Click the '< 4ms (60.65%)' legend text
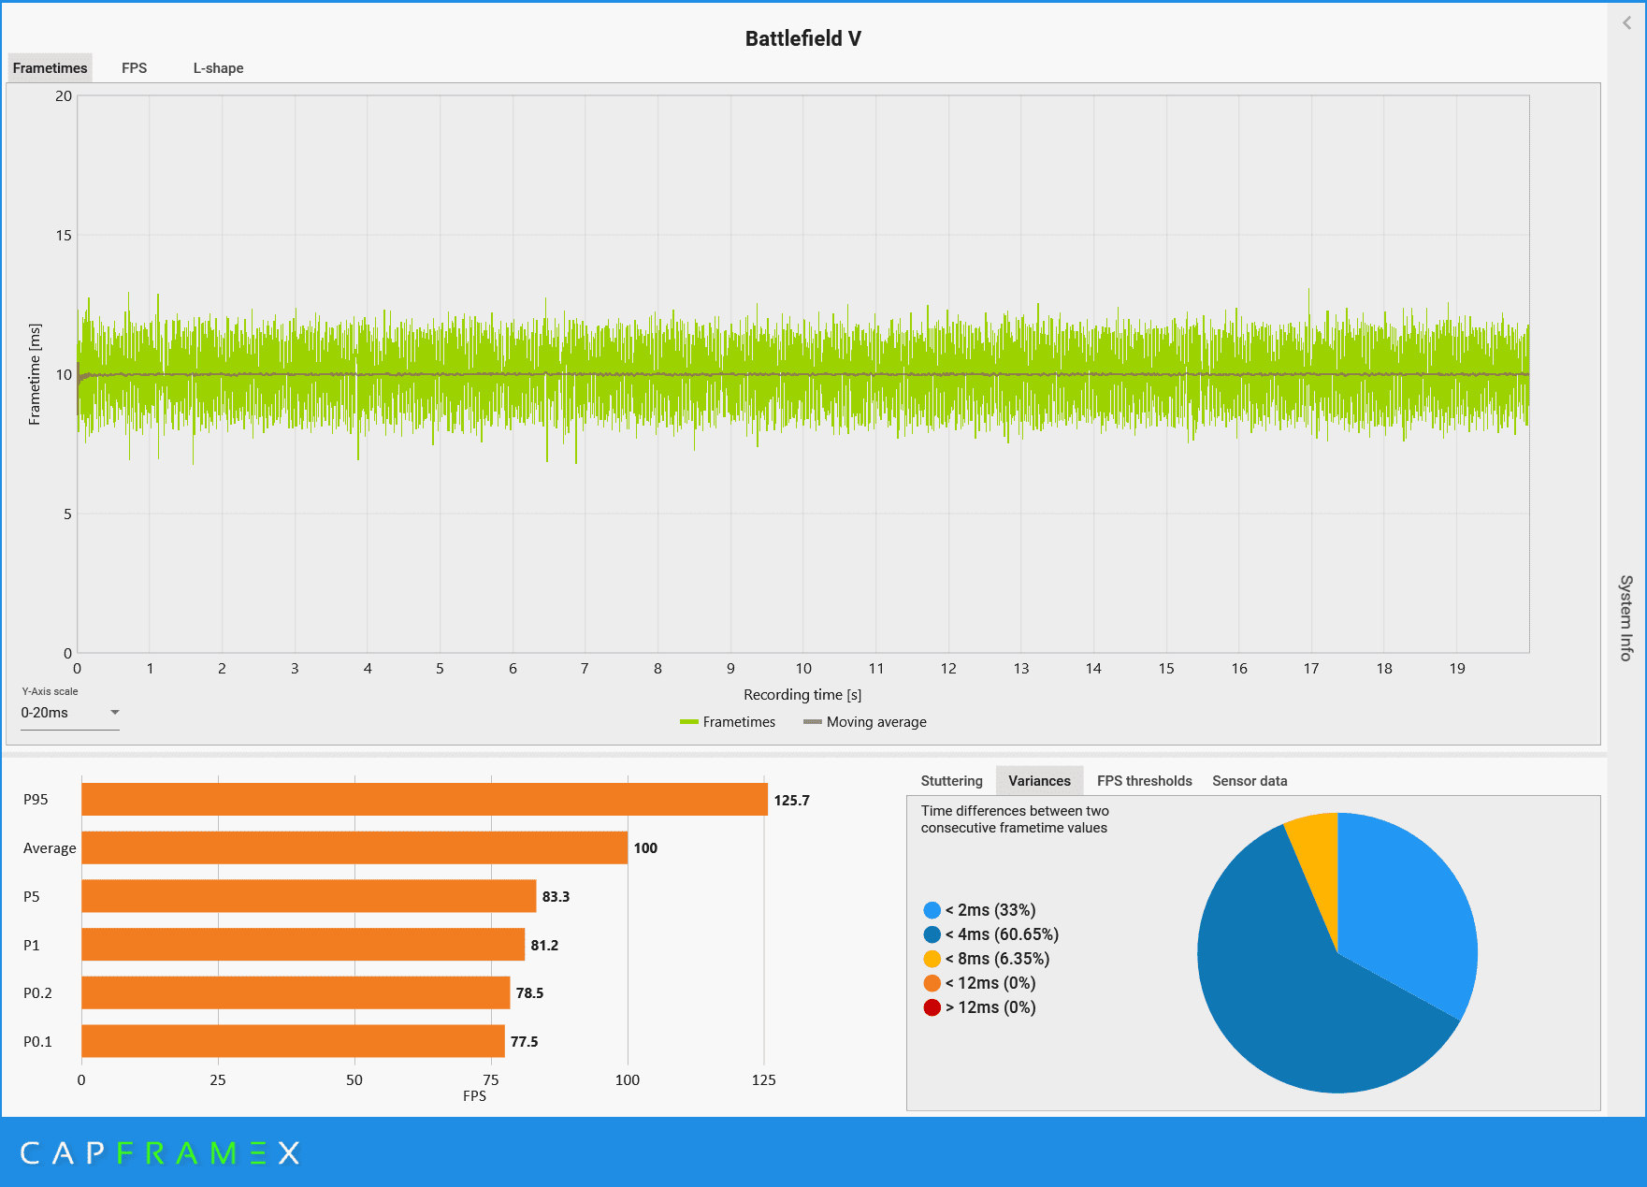 (1002, 934)
